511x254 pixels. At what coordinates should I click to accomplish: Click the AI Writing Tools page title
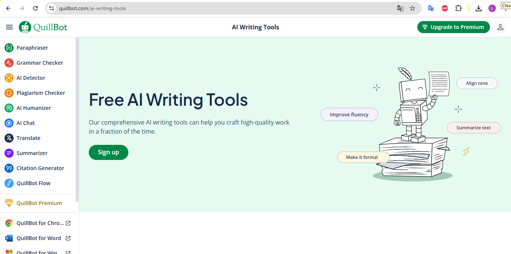point(255,27)
